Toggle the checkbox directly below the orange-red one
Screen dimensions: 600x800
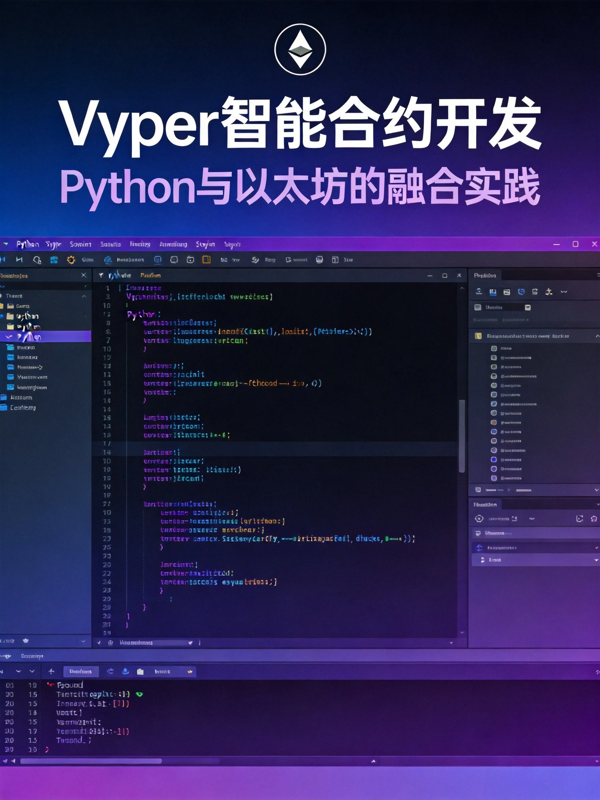pyautogui.click(x=494, y=432)
